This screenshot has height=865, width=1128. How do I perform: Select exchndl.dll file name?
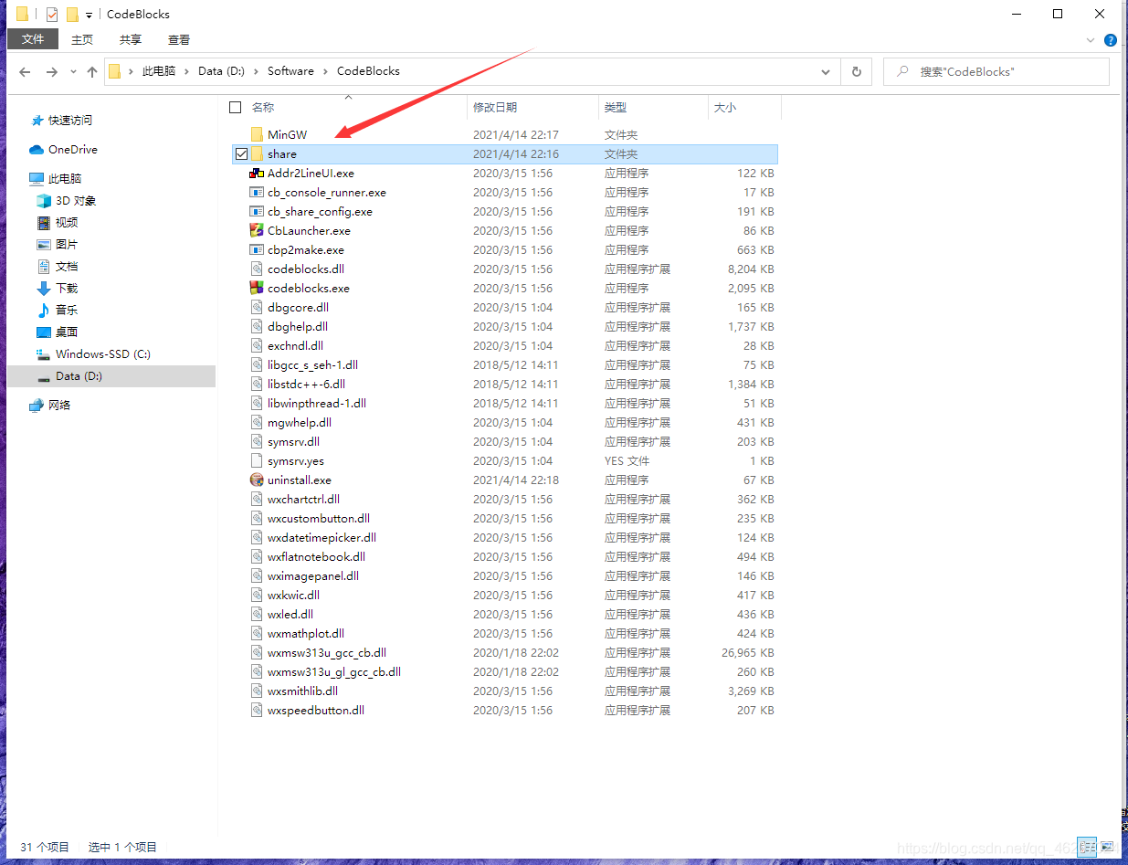click(295, 346)
